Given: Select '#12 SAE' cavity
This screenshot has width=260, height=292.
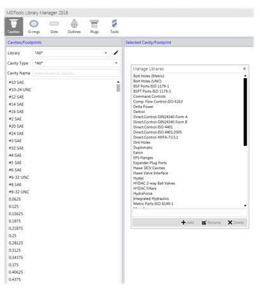Looking at the screenshot, I should (16, 97).
